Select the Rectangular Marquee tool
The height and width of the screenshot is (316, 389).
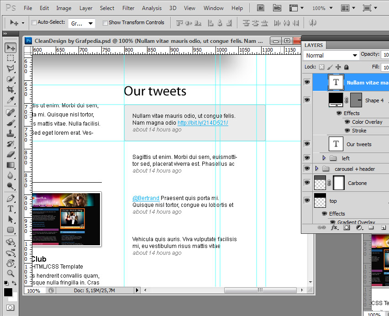(11, 58)
